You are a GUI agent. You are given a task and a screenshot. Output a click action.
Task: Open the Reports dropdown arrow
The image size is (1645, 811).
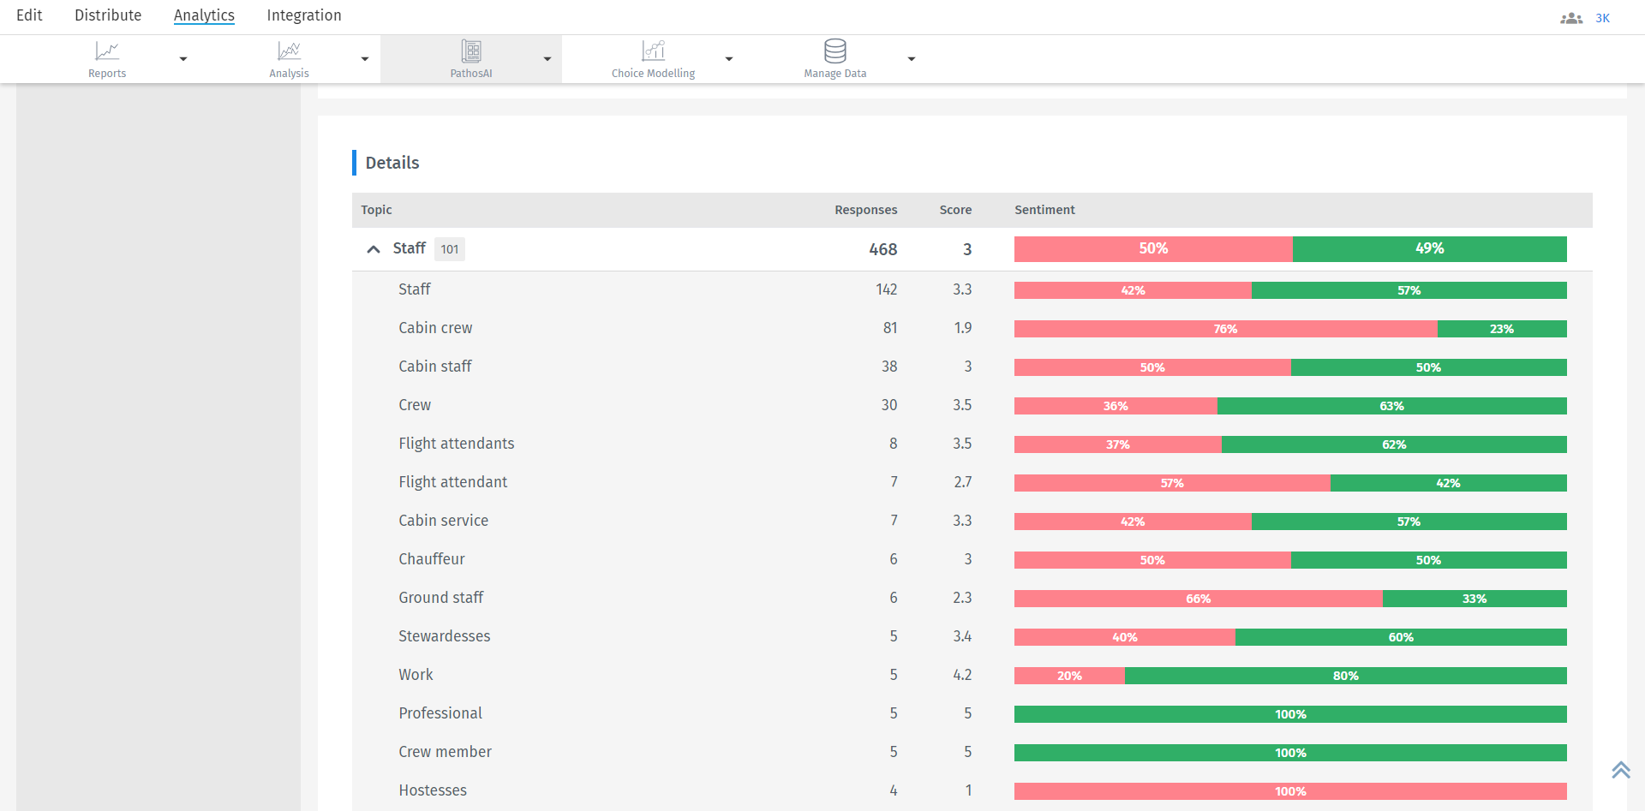[x=182, y=59]
